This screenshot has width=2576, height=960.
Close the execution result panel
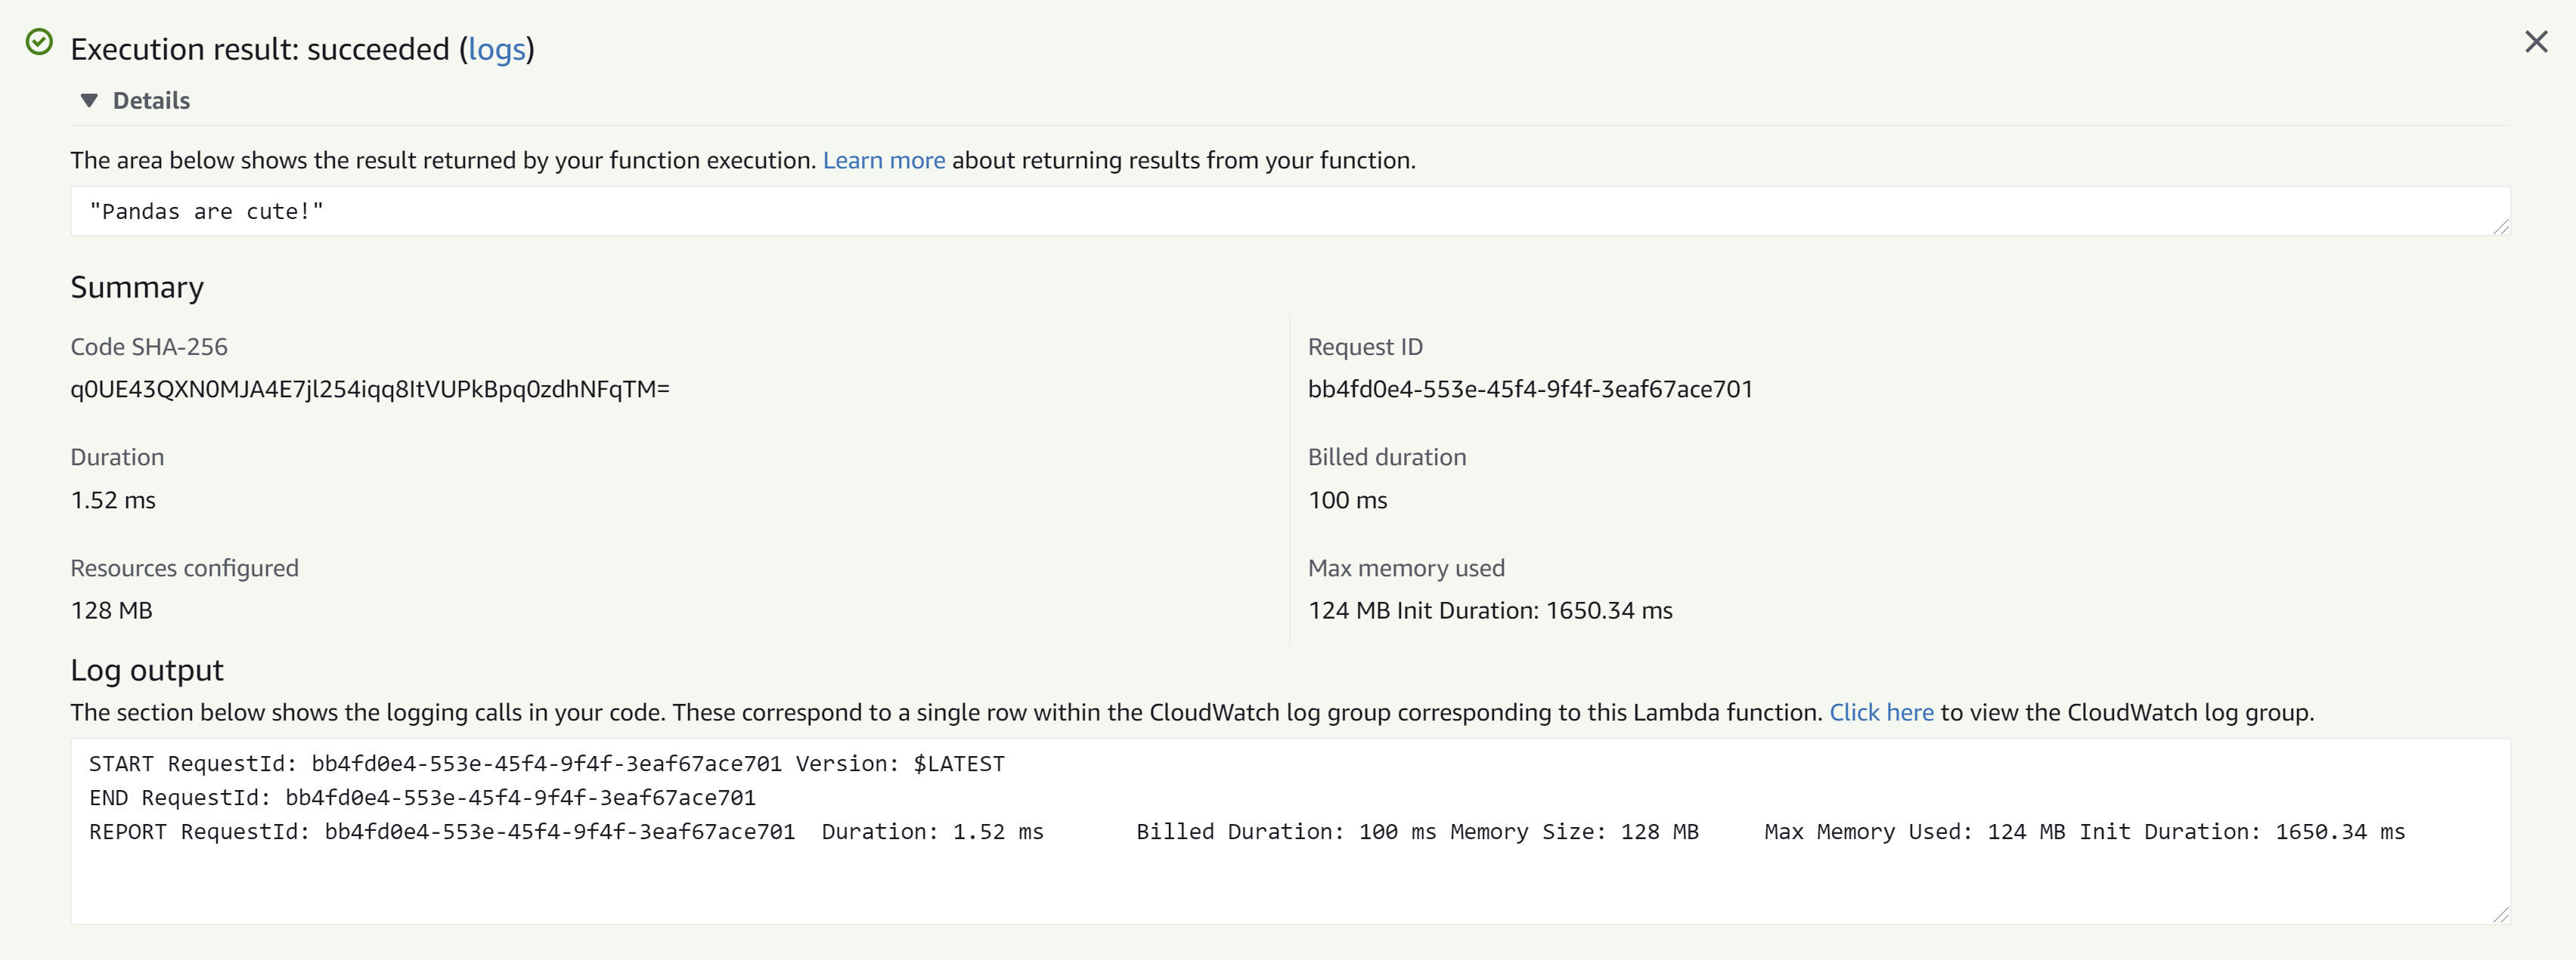[2536, 42]
